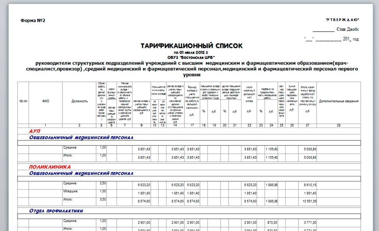The width and height of the screenshot is (379, 231).
Task: Click the 'Итого:' label in the ПОЛИКЛИНИКА section
Action: coord(68,199)
